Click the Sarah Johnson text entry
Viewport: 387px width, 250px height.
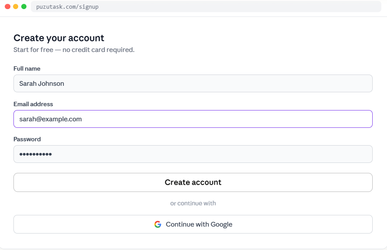pos(42,84)
